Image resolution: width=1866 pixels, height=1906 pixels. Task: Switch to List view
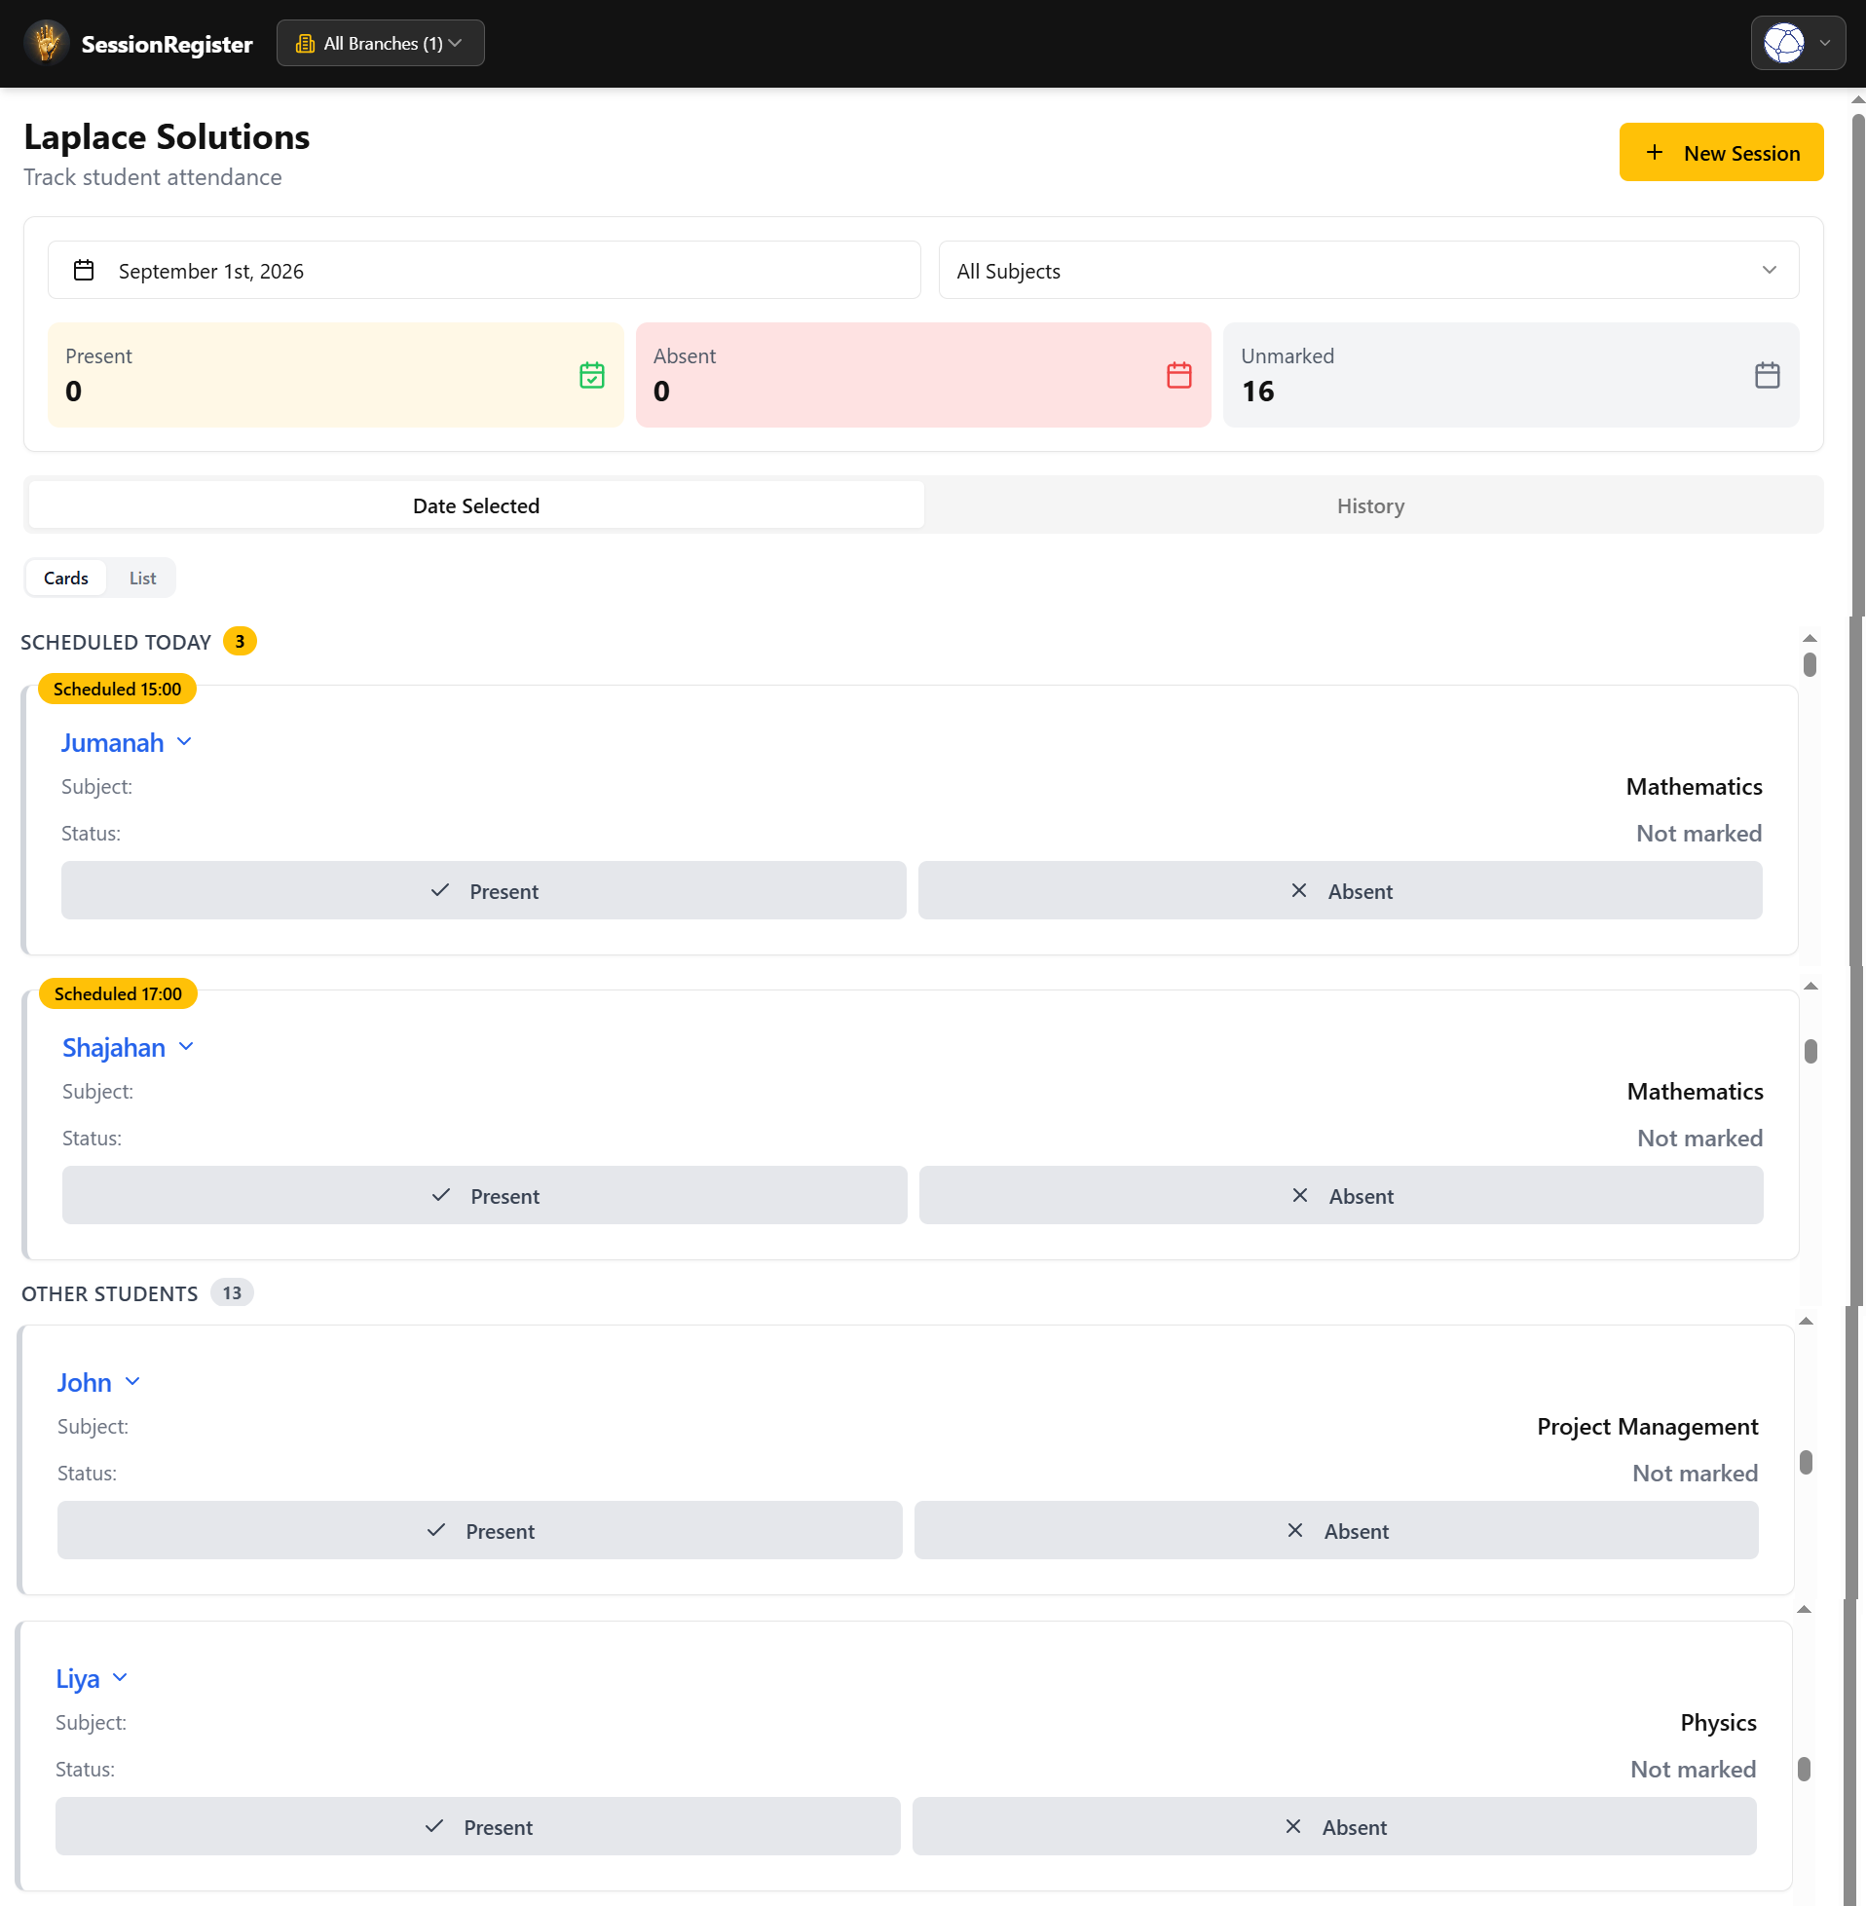click(x=142, y=579)
